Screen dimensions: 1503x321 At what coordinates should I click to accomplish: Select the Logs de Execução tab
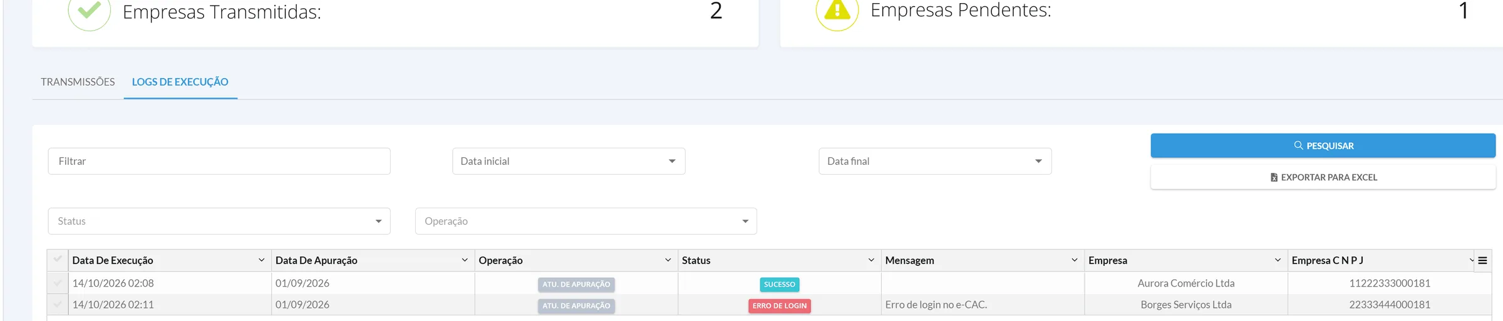coord(180,82)
